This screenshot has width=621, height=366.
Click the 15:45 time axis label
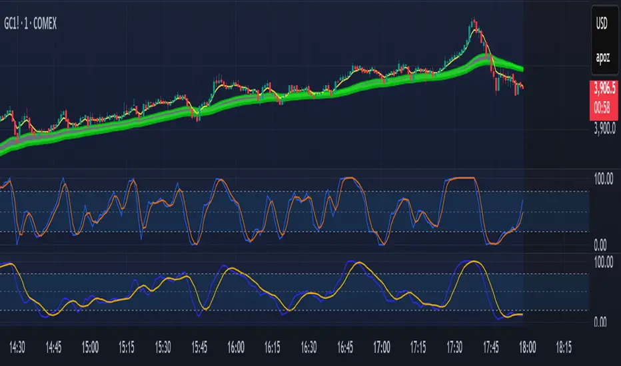pyautogui.click(x=199, y=347)
